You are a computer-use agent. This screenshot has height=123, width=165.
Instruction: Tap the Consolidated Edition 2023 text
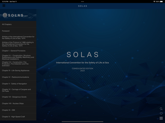tap(82, 70)
